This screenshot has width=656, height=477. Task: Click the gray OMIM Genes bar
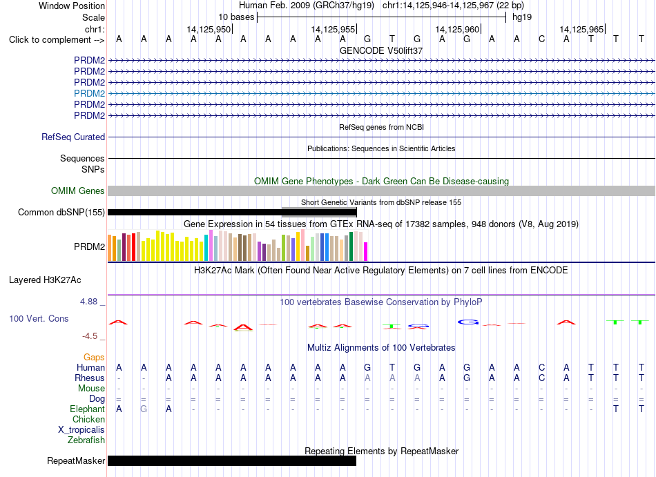(381, 191)
